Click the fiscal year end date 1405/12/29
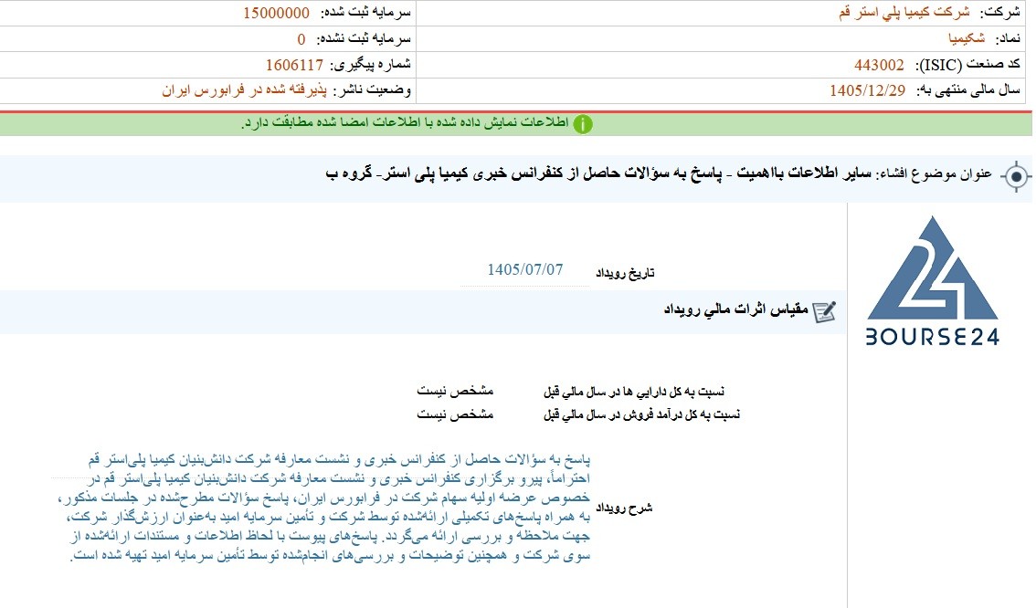The height and width of the screenshot is (608, 1036). coord(868,91)
